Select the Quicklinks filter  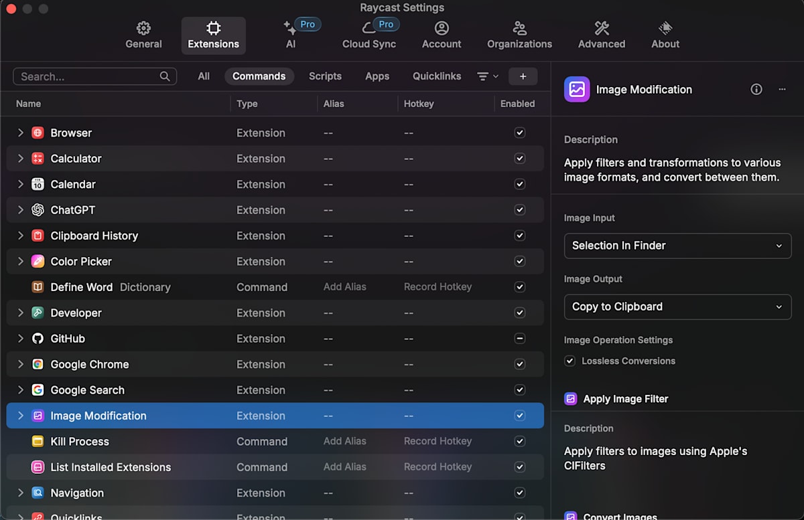437,76
